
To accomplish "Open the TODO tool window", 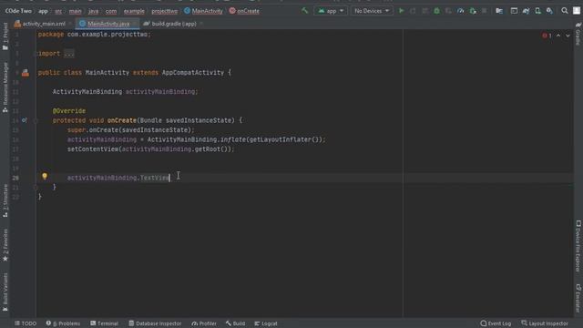I will point(26,323).
